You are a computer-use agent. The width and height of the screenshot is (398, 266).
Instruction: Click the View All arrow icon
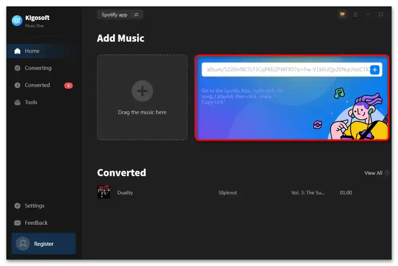387,173
